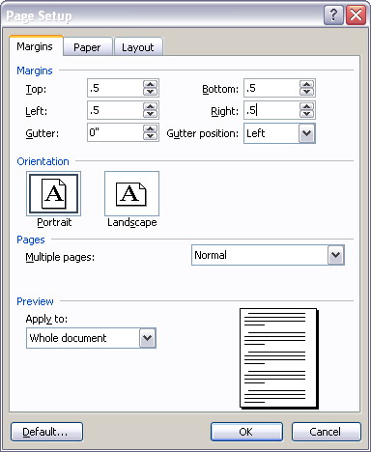Click the Cancel button

point(326,432)
